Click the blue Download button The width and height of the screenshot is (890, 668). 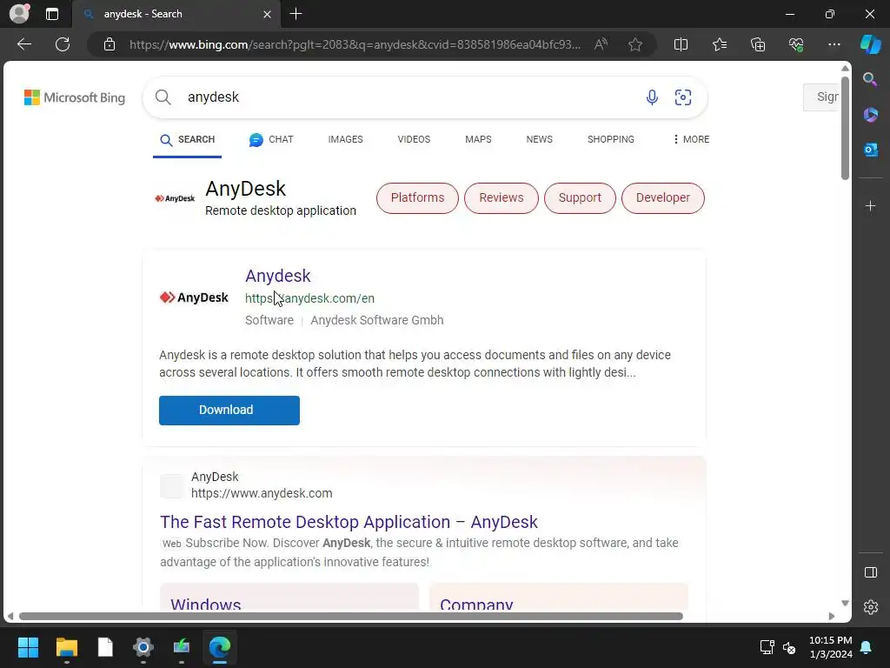pyautogui.click(x=229, y=411)
